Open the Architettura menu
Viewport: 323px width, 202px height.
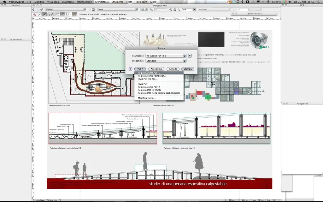tap(102, 2)
